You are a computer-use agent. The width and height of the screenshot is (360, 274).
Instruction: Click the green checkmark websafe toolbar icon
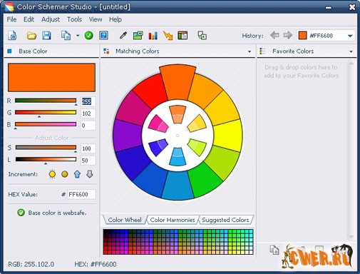88,36
